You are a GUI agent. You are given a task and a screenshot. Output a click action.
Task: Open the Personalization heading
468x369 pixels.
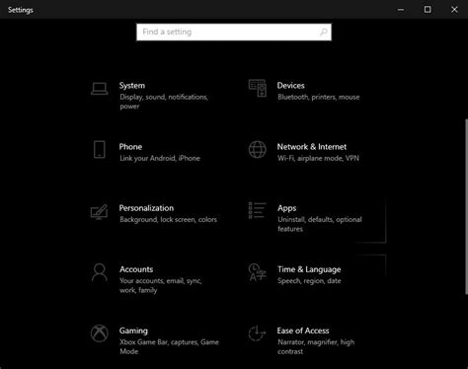[x=146, y=208]
